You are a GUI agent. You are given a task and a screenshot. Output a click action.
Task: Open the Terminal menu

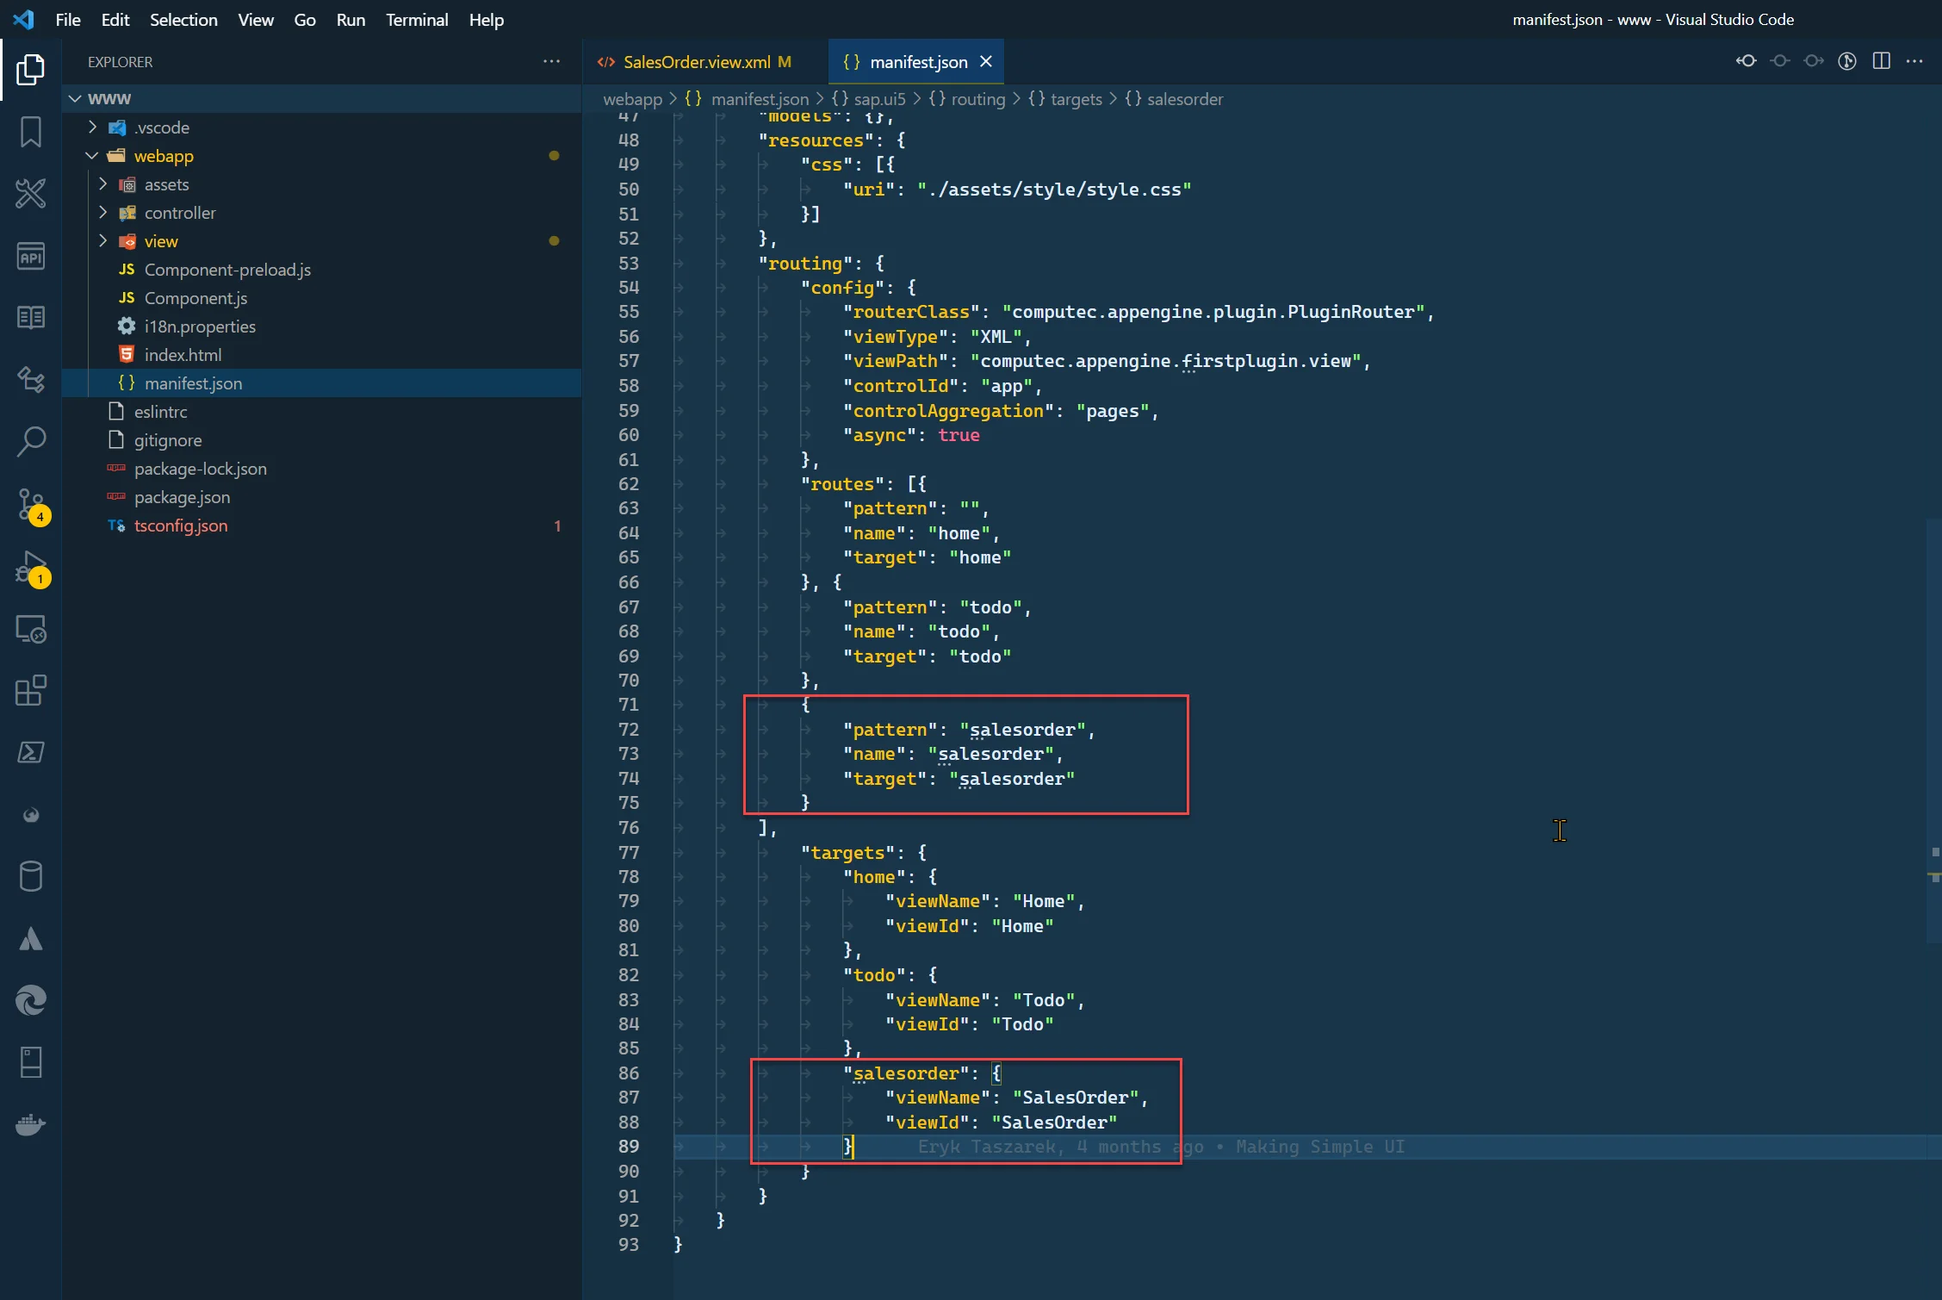pyautogui.click(x=416, y=19)
